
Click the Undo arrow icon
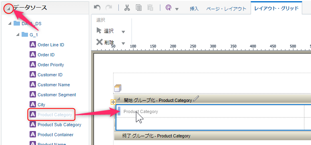pyautogui.click(x=97, y=8)
